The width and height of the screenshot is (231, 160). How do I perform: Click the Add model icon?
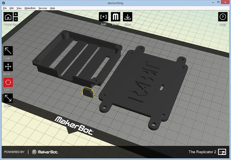point(103,17)
